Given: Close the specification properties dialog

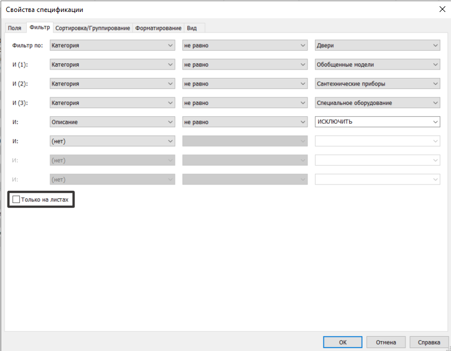Looking at the screenshot, I should pyautogui.click(x=442, y=9).
